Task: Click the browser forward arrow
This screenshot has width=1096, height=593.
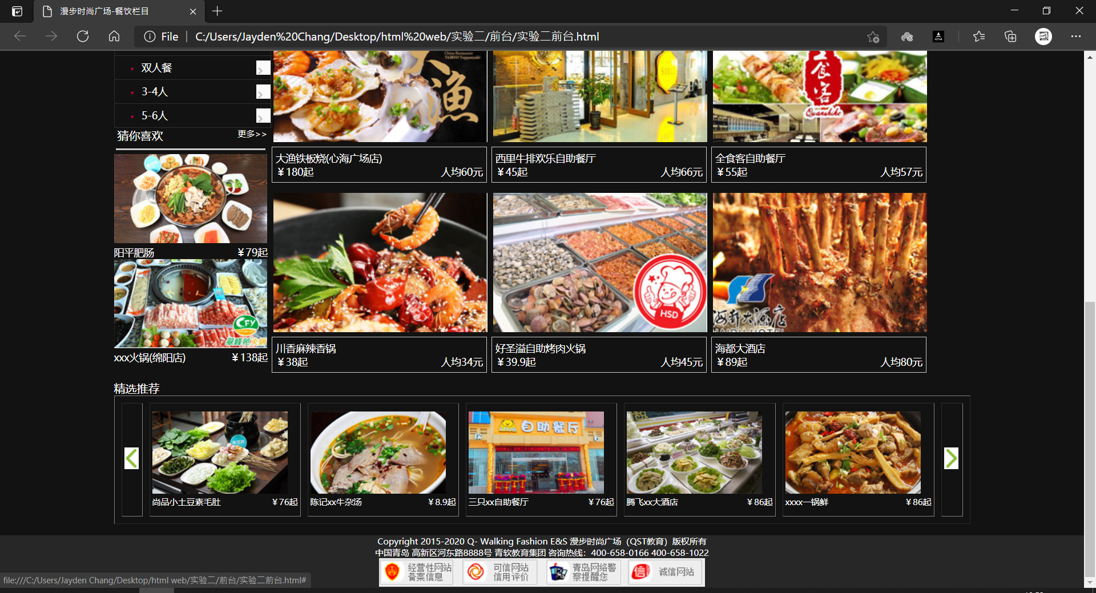Action: pos(51,37)
